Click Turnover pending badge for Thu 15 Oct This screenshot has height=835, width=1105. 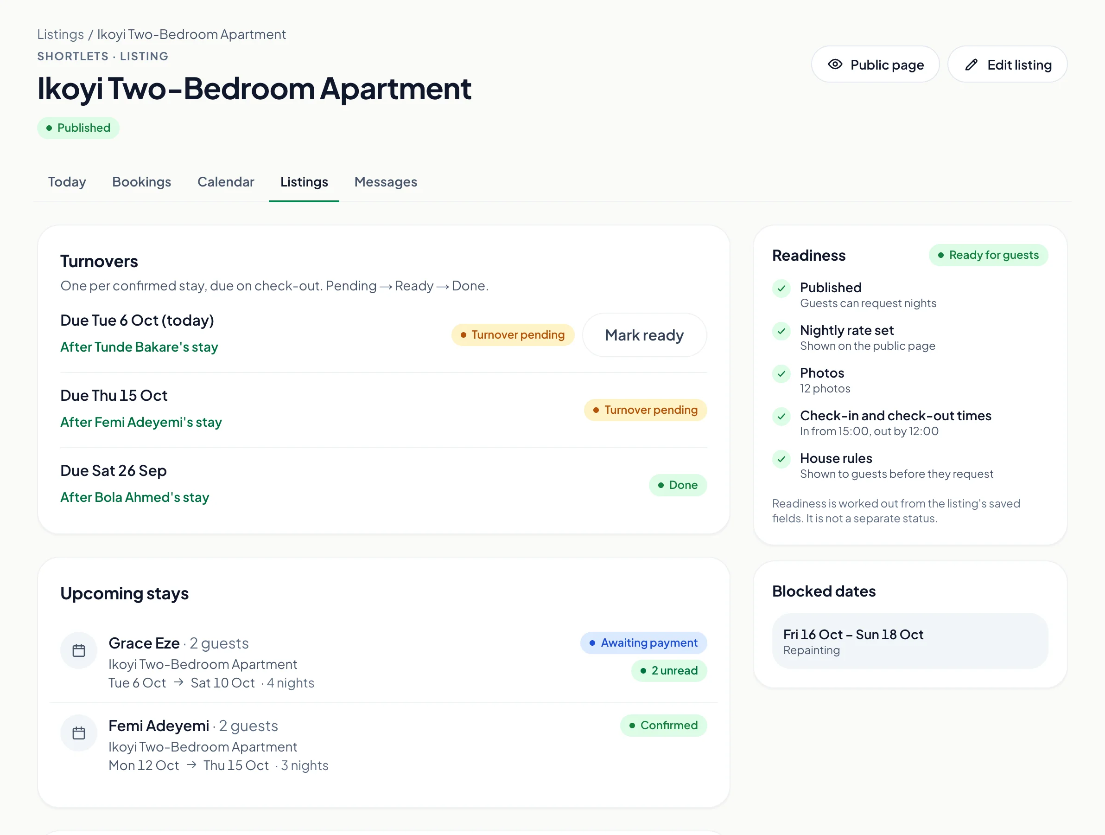coord(645,410)
